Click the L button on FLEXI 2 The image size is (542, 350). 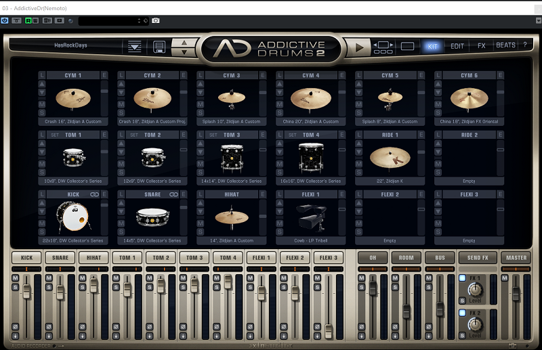pyautogui.click(x=359, y=194)
